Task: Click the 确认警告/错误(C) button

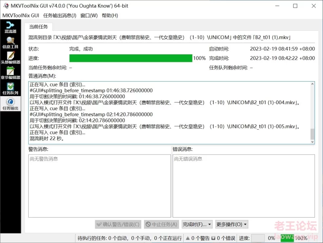Action: click(118, 224)
